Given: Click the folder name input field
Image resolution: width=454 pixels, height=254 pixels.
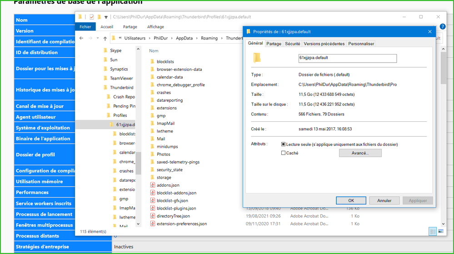Looking at the screenshot, I should point(348,58).
